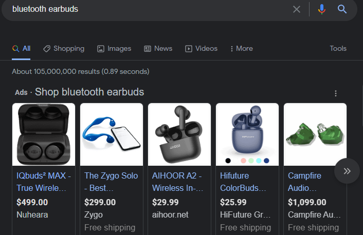Show more products with the next arrow

[347, 171]
